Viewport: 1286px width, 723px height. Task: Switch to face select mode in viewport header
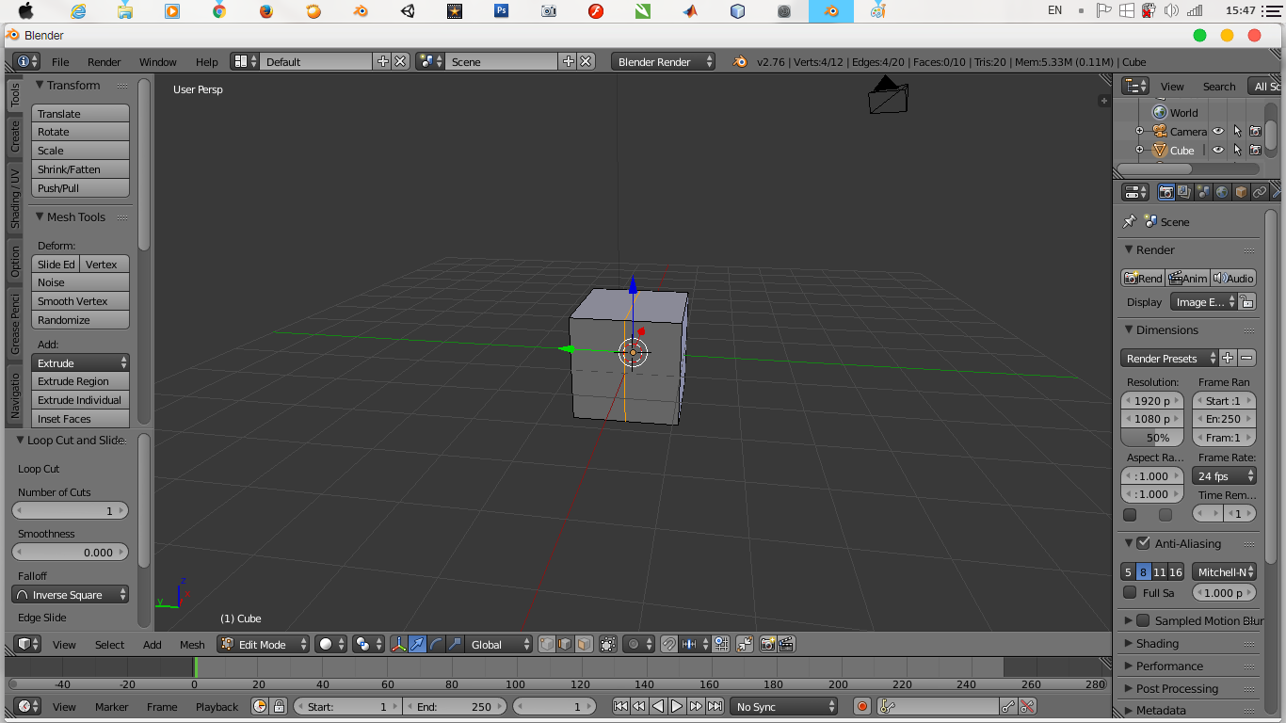tap(584, 644)
